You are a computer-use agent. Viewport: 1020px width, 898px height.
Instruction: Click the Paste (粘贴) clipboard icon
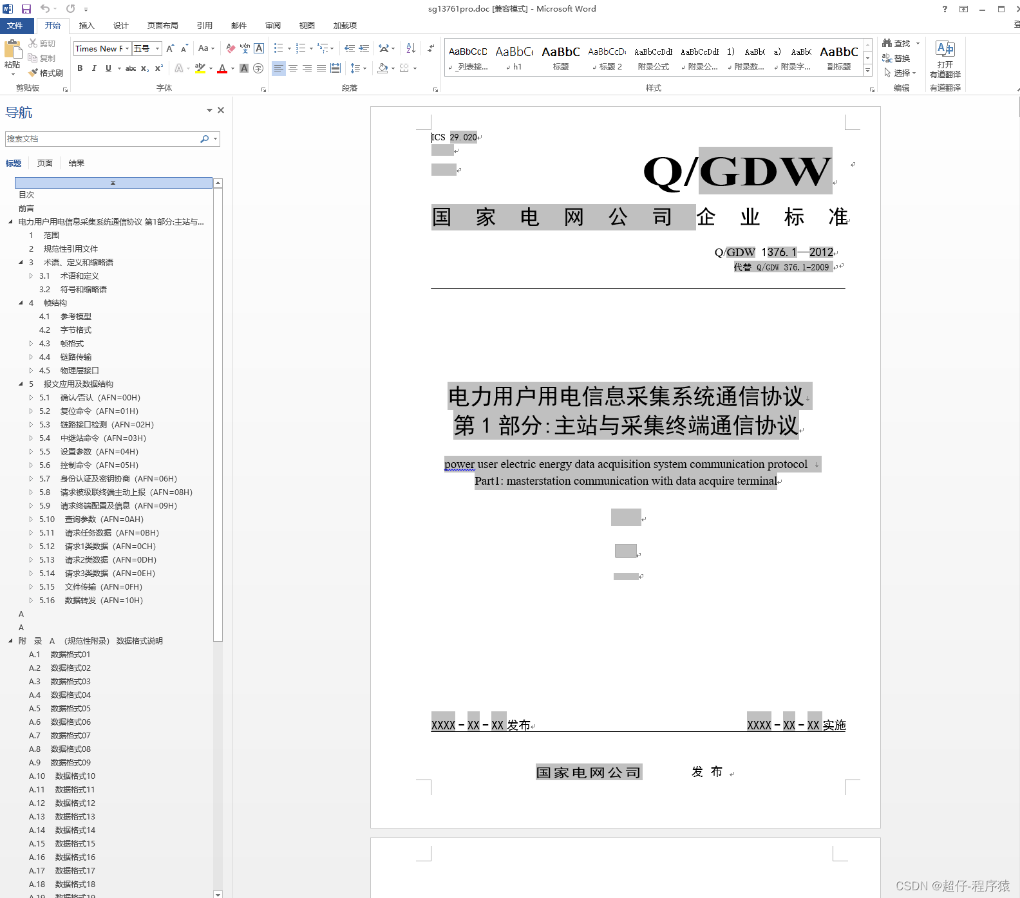pos(12,50)
